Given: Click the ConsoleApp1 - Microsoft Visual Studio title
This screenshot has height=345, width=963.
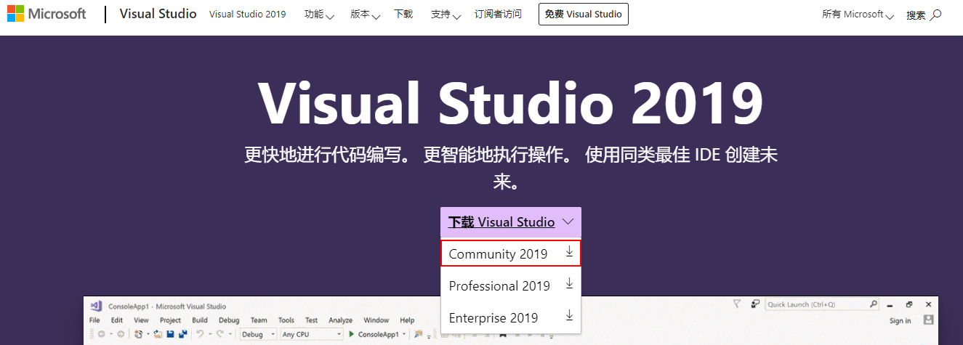Looking at the screenshot, I should tap(167, 307).
